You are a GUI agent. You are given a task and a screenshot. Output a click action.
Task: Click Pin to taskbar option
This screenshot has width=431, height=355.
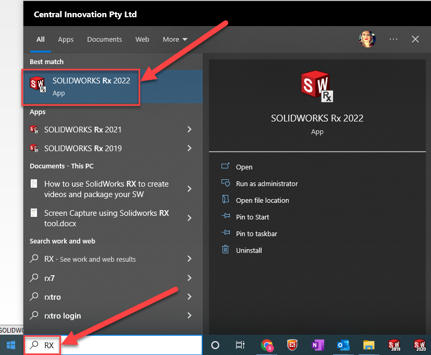point(256,234)
